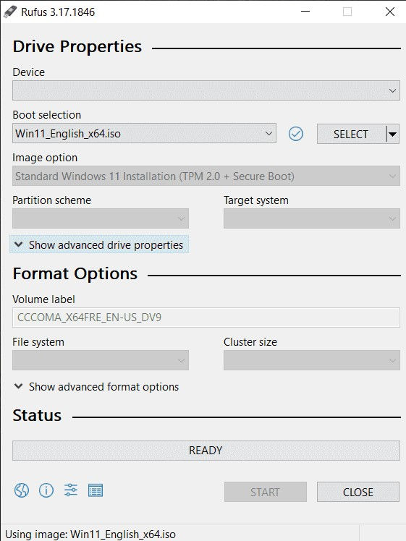This screenshot has height=541, width=406.
Task: Minimize the Rufus window
Action: [x=305, y=12]
